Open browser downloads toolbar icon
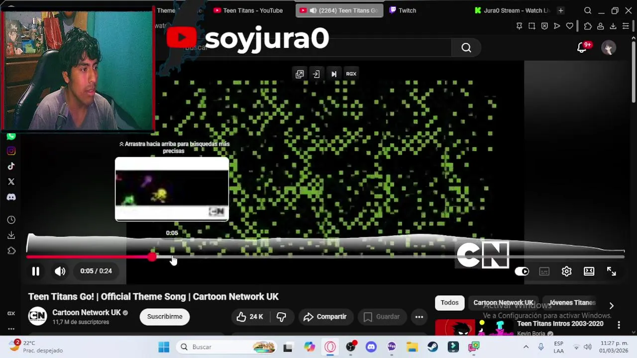637x358 pixels. pyautogui.click(x=613, y=26)
